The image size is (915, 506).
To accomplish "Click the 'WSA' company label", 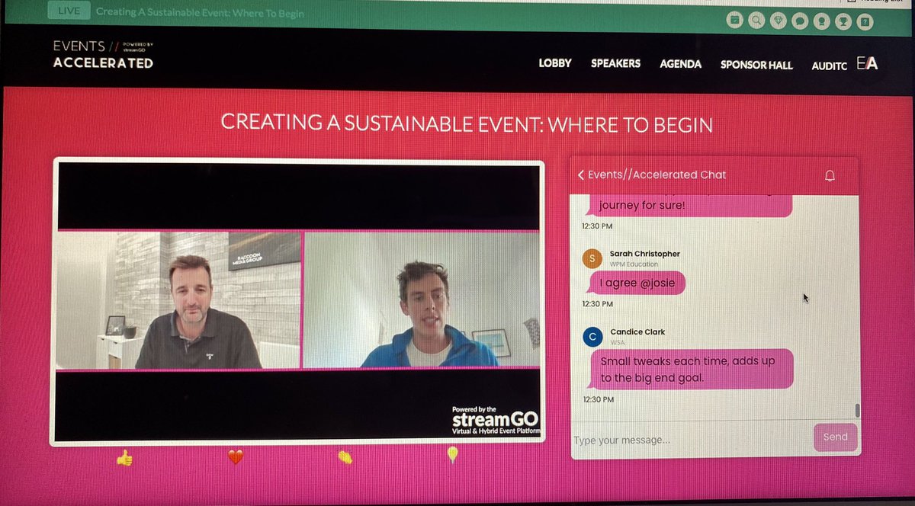I will coord(618,343).
